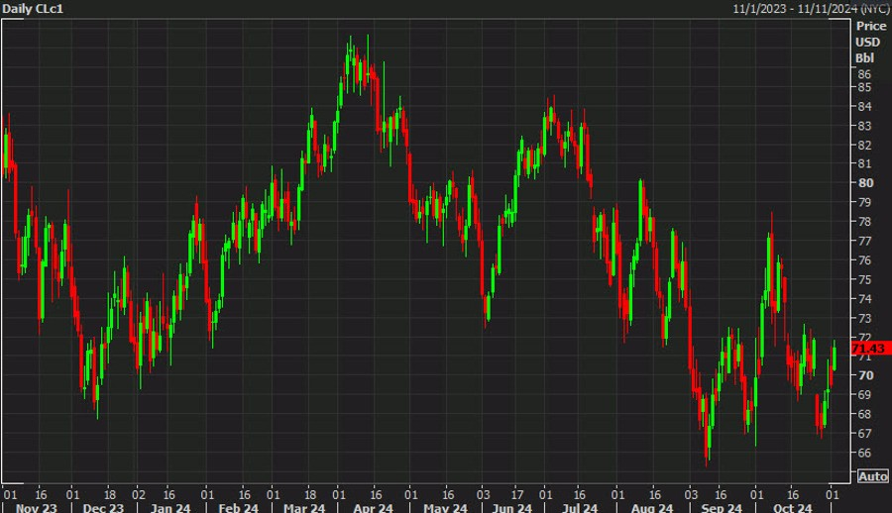Select the May 24 month label
Screen dimensions: 892x513
[445, 507]
